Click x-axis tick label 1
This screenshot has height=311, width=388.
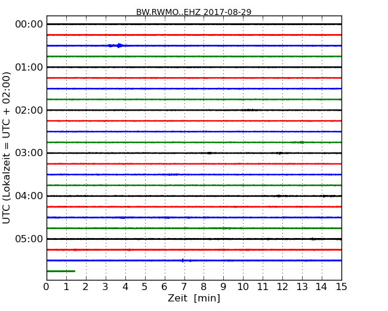[66, 287]
